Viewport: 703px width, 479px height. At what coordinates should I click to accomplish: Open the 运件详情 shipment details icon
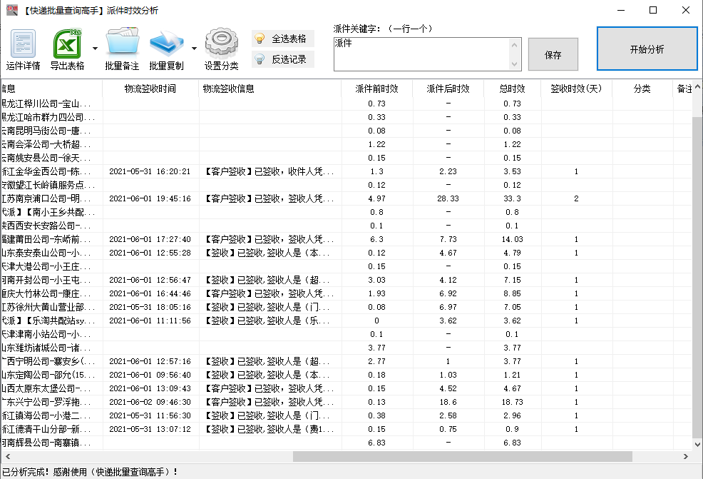pyautogui.click(x=23, y=44)
